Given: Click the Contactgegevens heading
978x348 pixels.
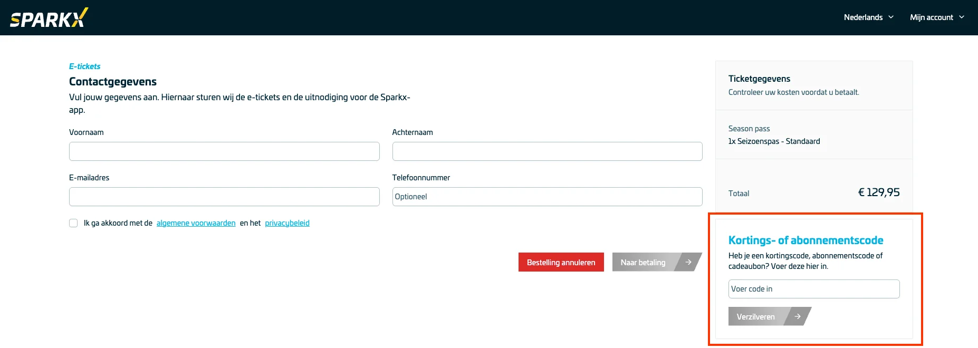Looking at the screenshot, I should (113, 81).
